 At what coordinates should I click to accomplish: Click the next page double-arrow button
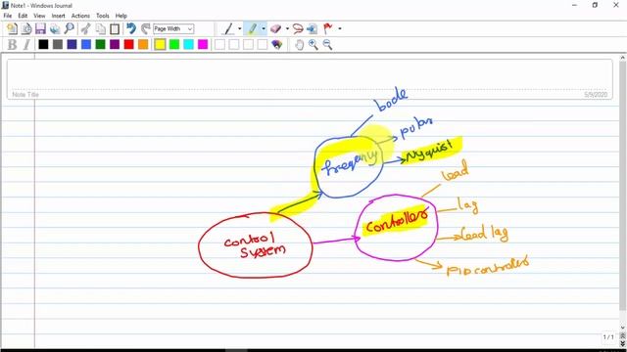(623, 343)
